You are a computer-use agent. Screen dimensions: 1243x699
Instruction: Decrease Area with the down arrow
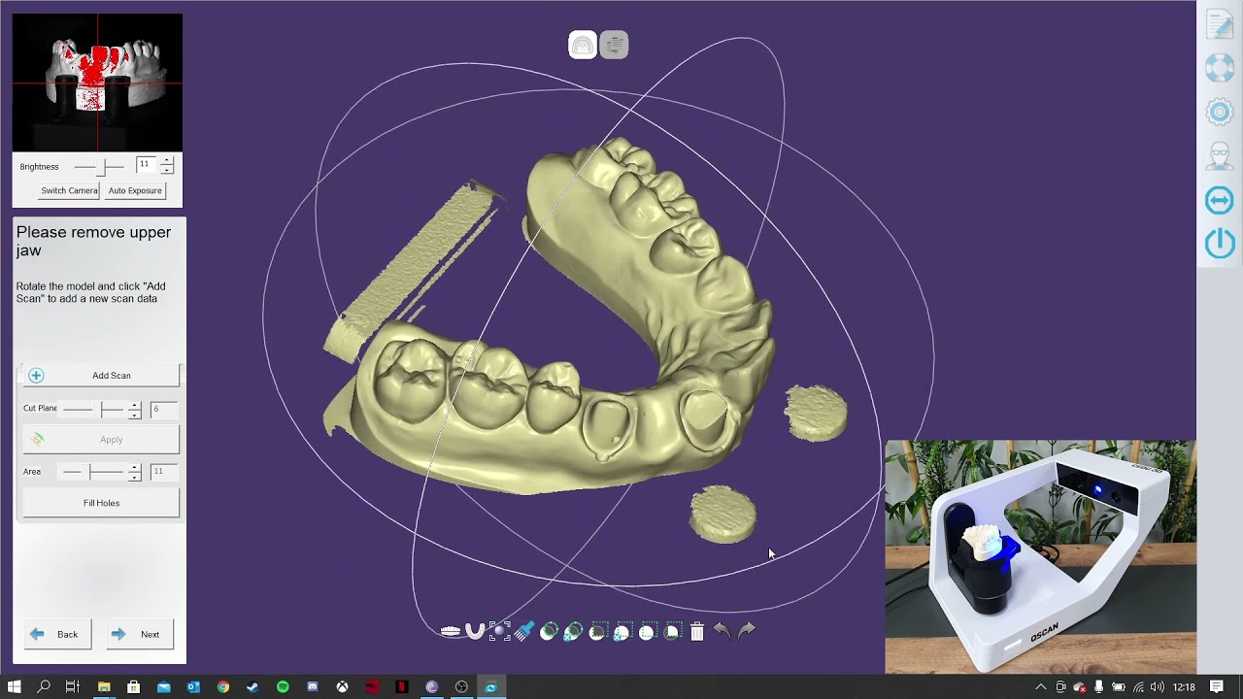pyautogui.click(x=135, y=478)
